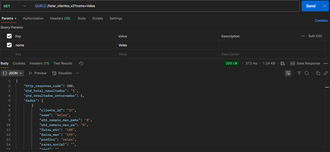Open the JSON format dropdown

13,73
